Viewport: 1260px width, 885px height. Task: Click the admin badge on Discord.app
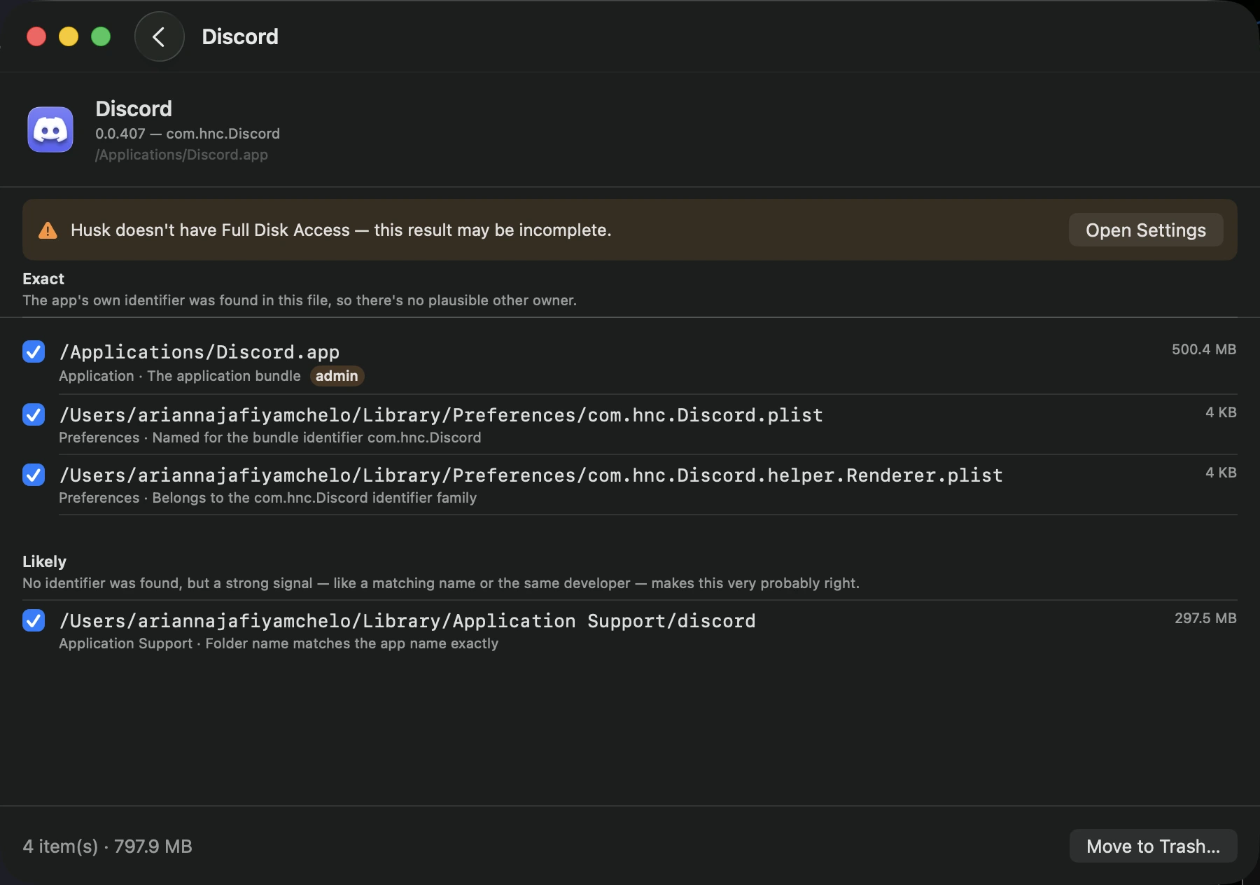click(337, 376)
